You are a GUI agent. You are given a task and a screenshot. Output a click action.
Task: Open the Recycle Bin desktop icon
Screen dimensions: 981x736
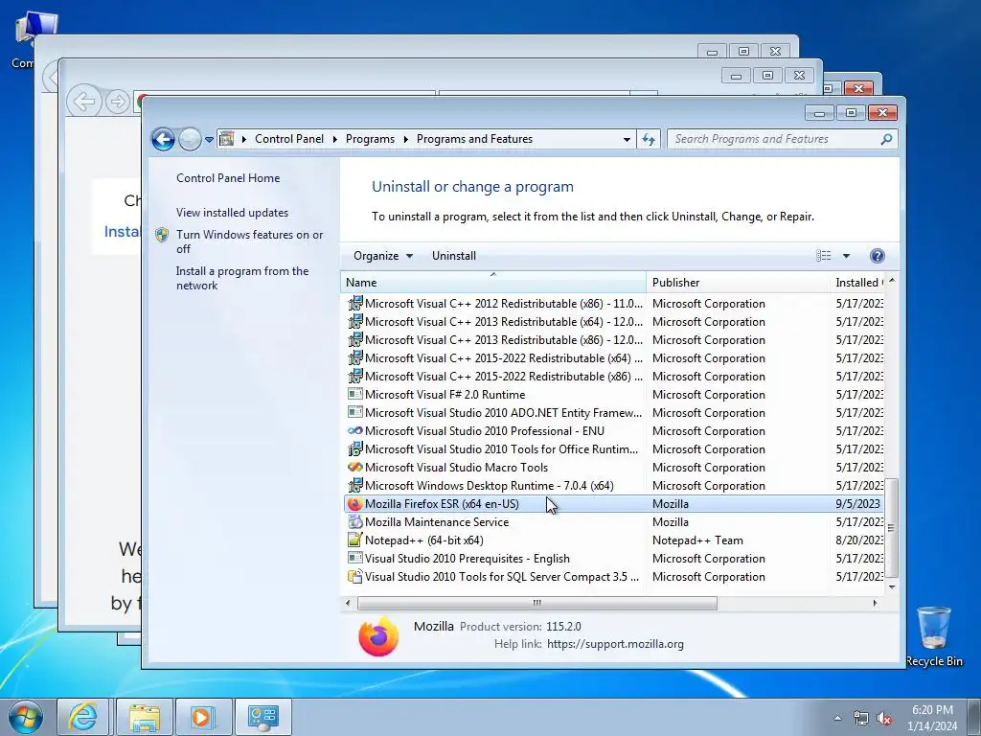[x=933, y=635]
